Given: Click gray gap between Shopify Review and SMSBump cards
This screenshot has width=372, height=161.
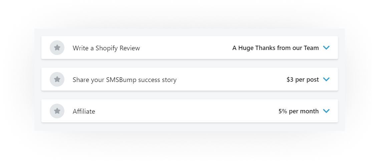Looking at the screenshot, I should tap(190, 63).
